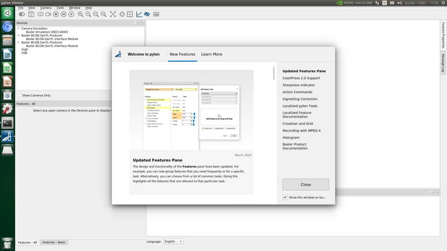Select the Features - All bottom tab
This screenshot has height=251, width=447.
point(27,242)
